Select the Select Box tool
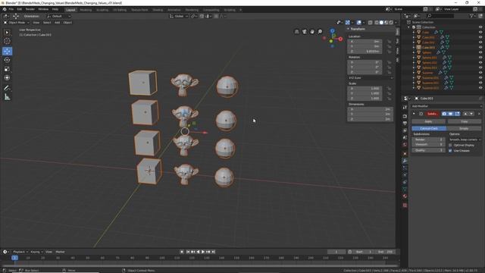Image resolution: width=485 pixels, height=273 pixels. [x=7, y=33]
